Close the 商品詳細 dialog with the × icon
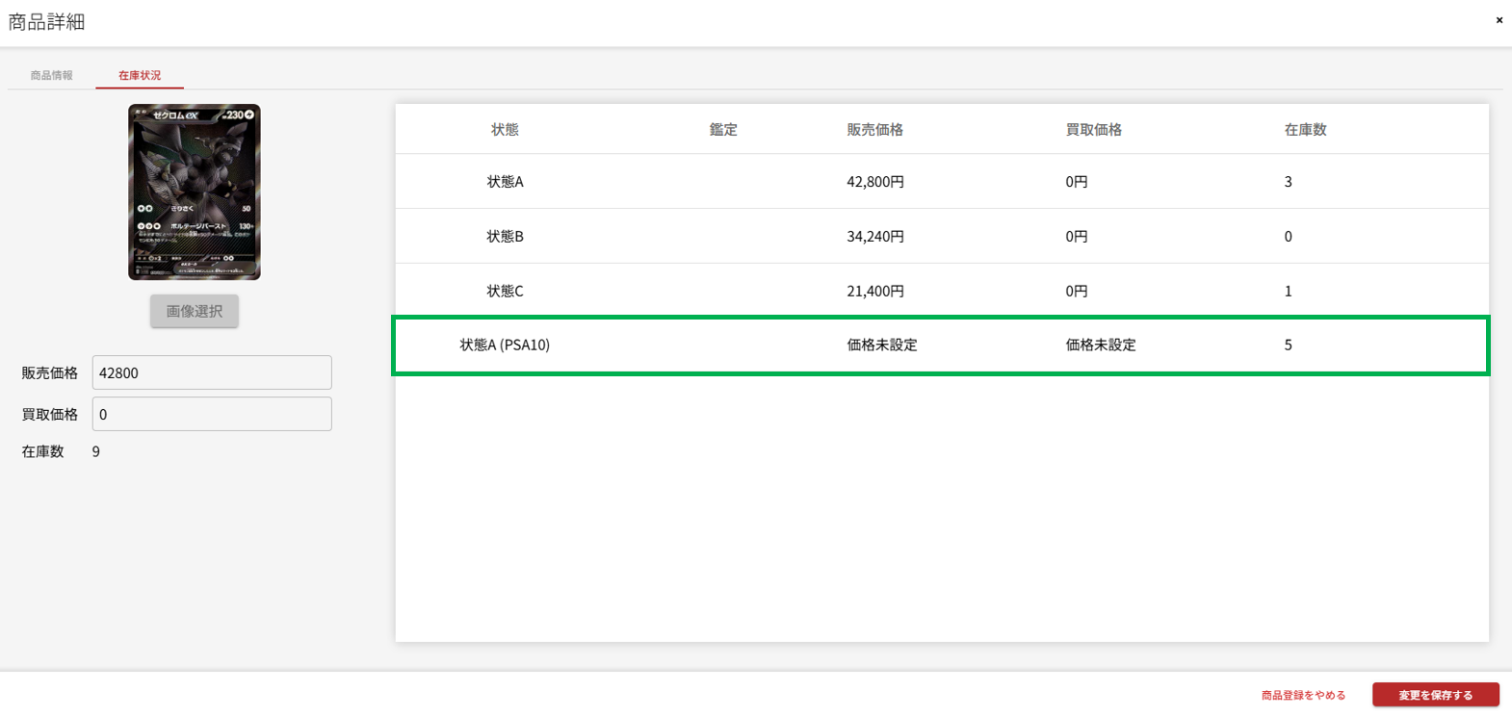The width and height of the screenshot is (1512, 717). point(1499,20)
